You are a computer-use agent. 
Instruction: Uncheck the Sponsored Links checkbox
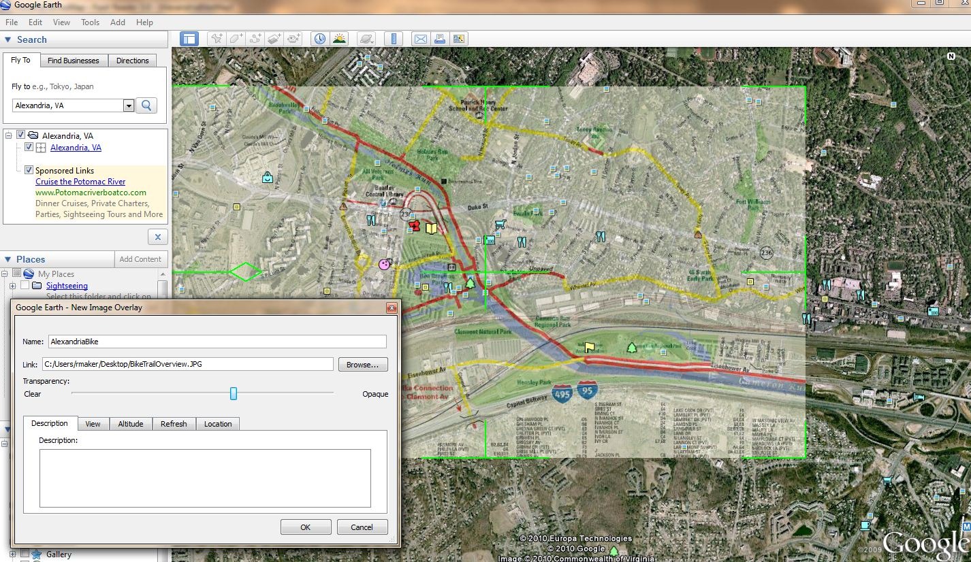(x=29, y=170)
